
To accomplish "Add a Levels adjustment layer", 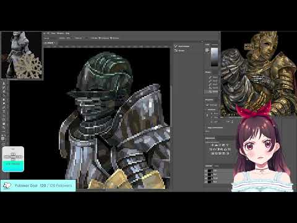I will 216,145.
